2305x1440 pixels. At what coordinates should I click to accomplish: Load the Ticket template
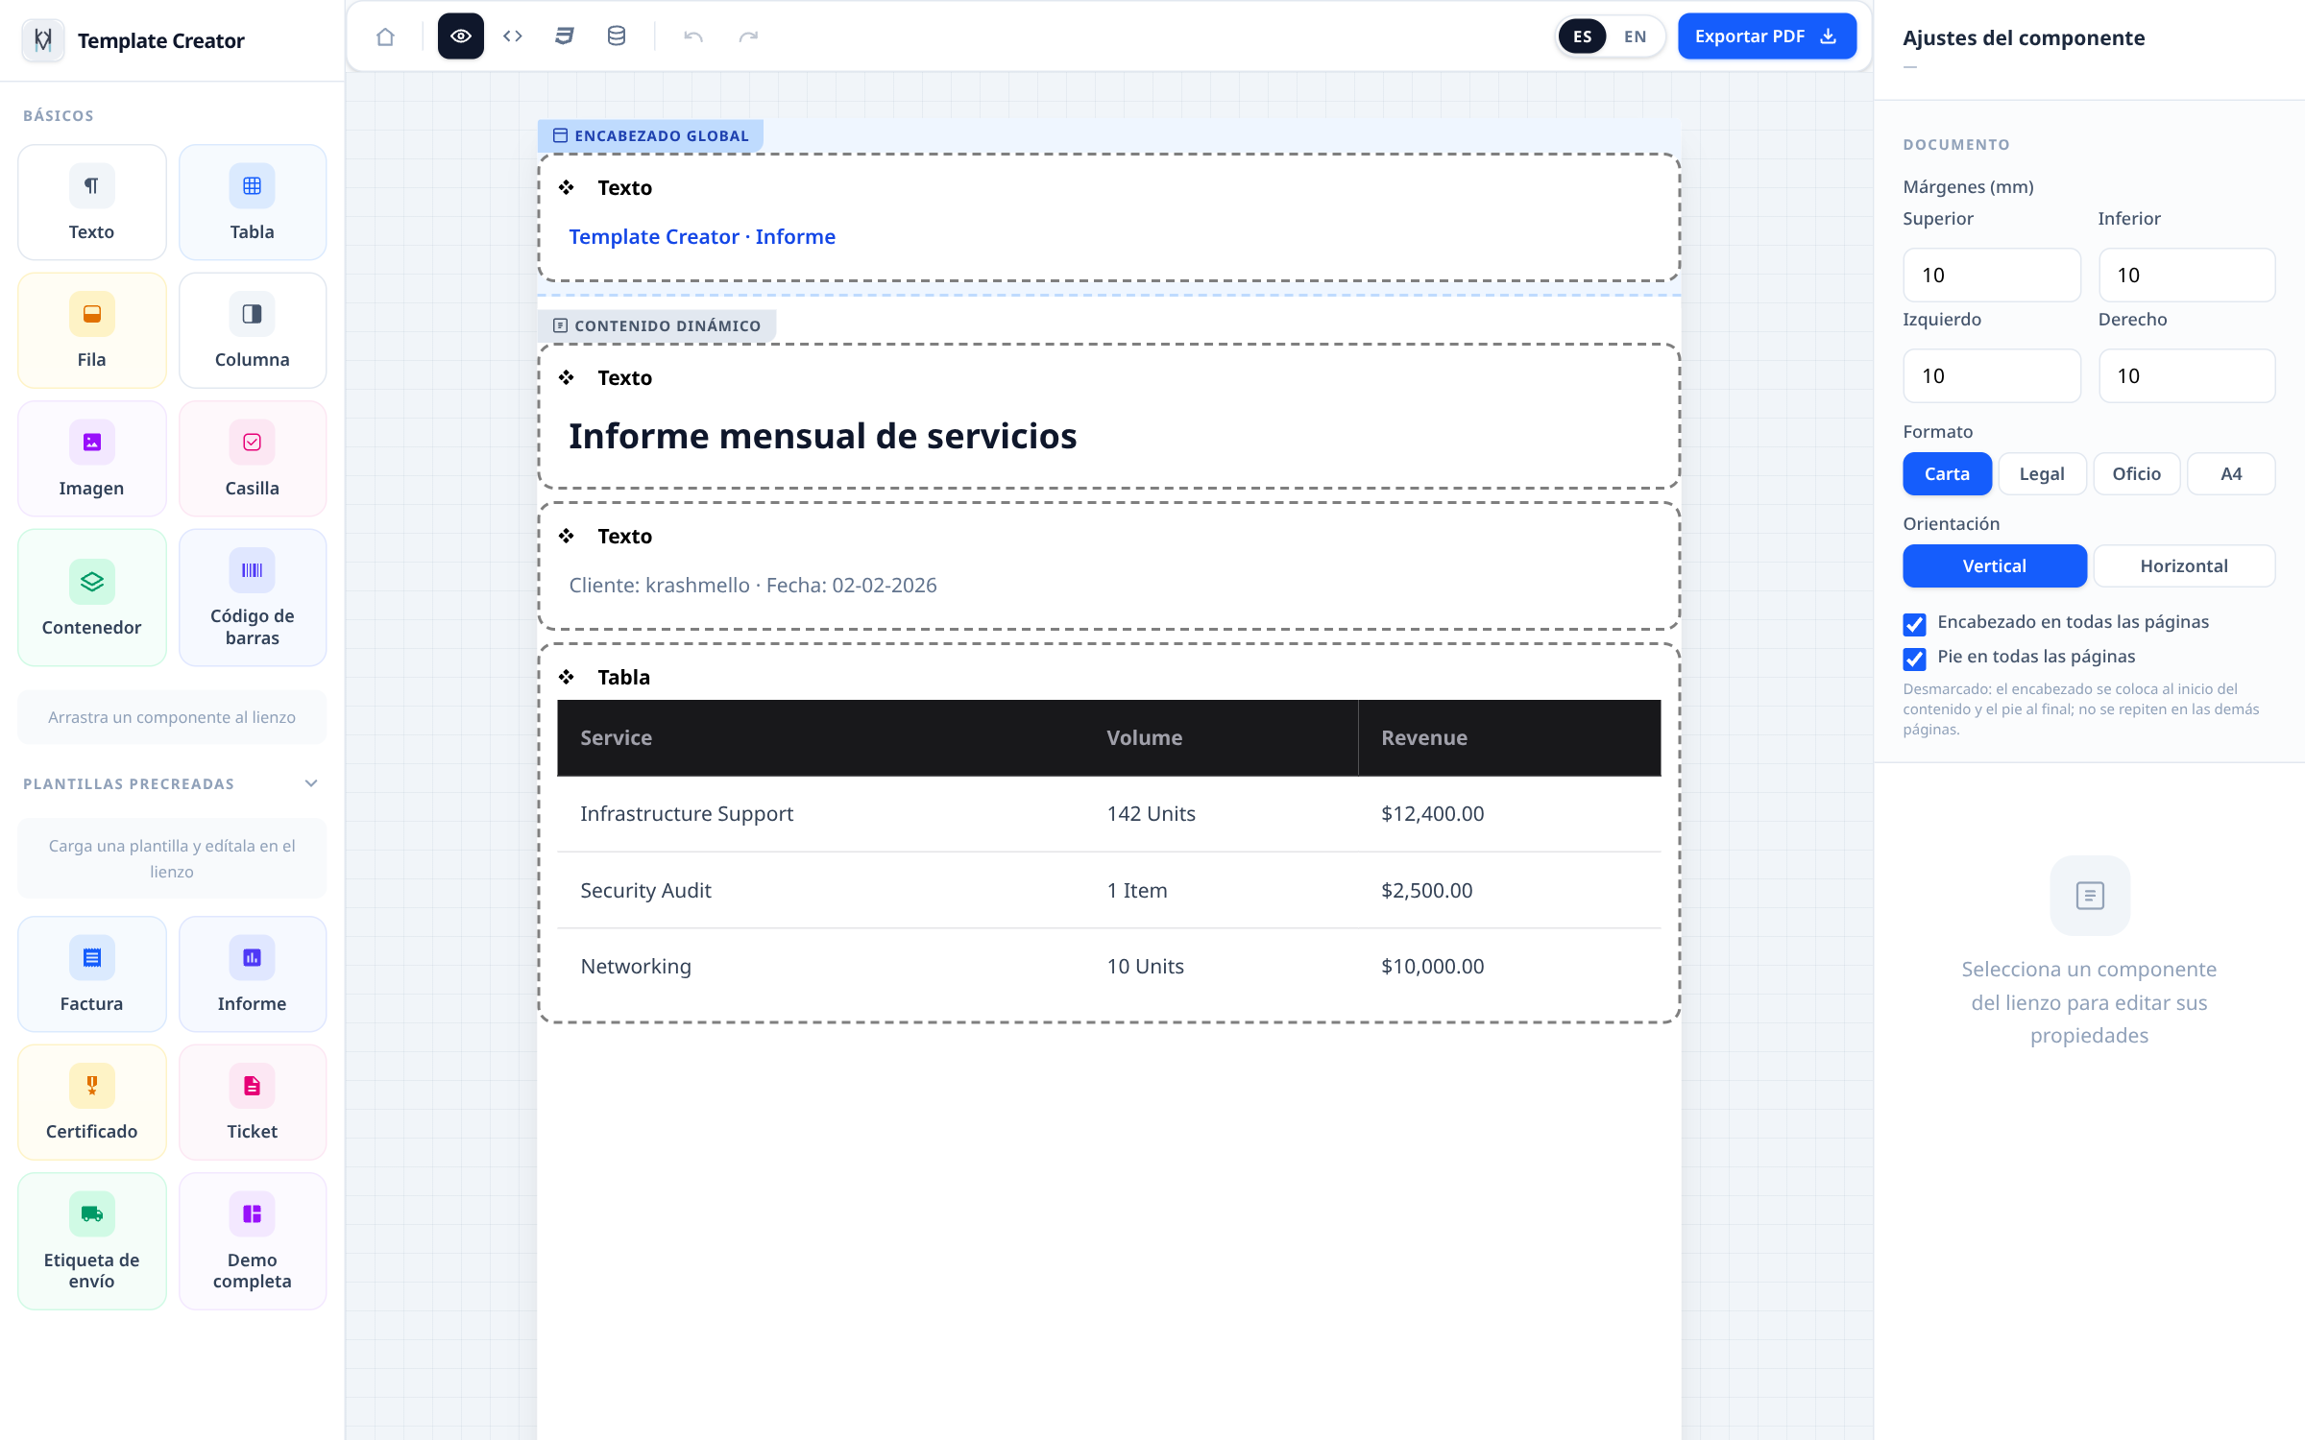[x=253, y=1102]
